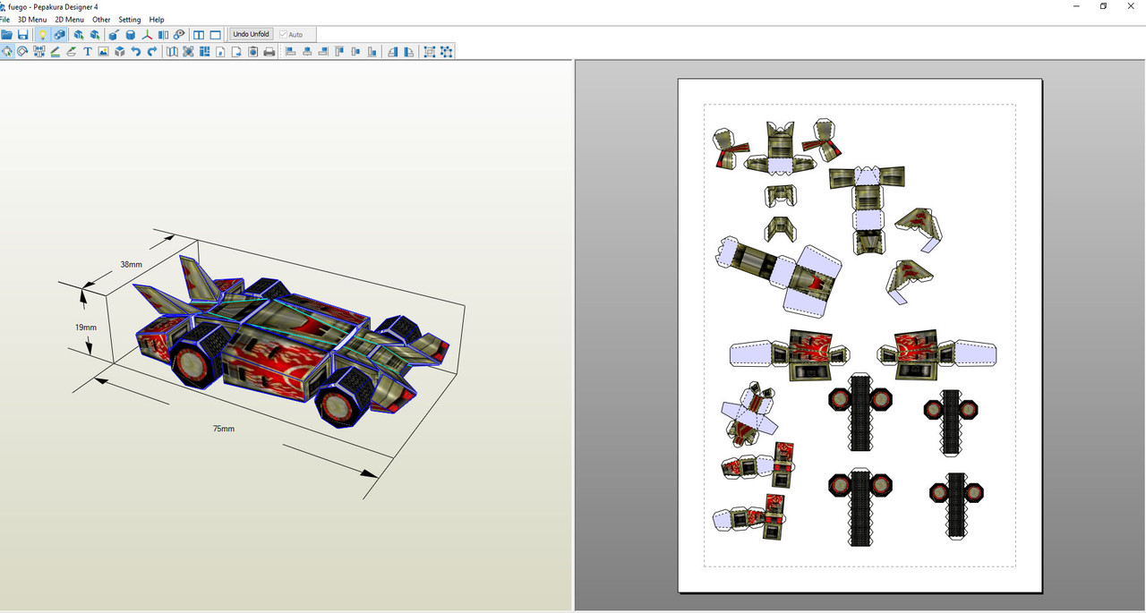
Task: Restore down the Pepakura Designer window
Action: pyautogui.click(x=1103, y=6)
